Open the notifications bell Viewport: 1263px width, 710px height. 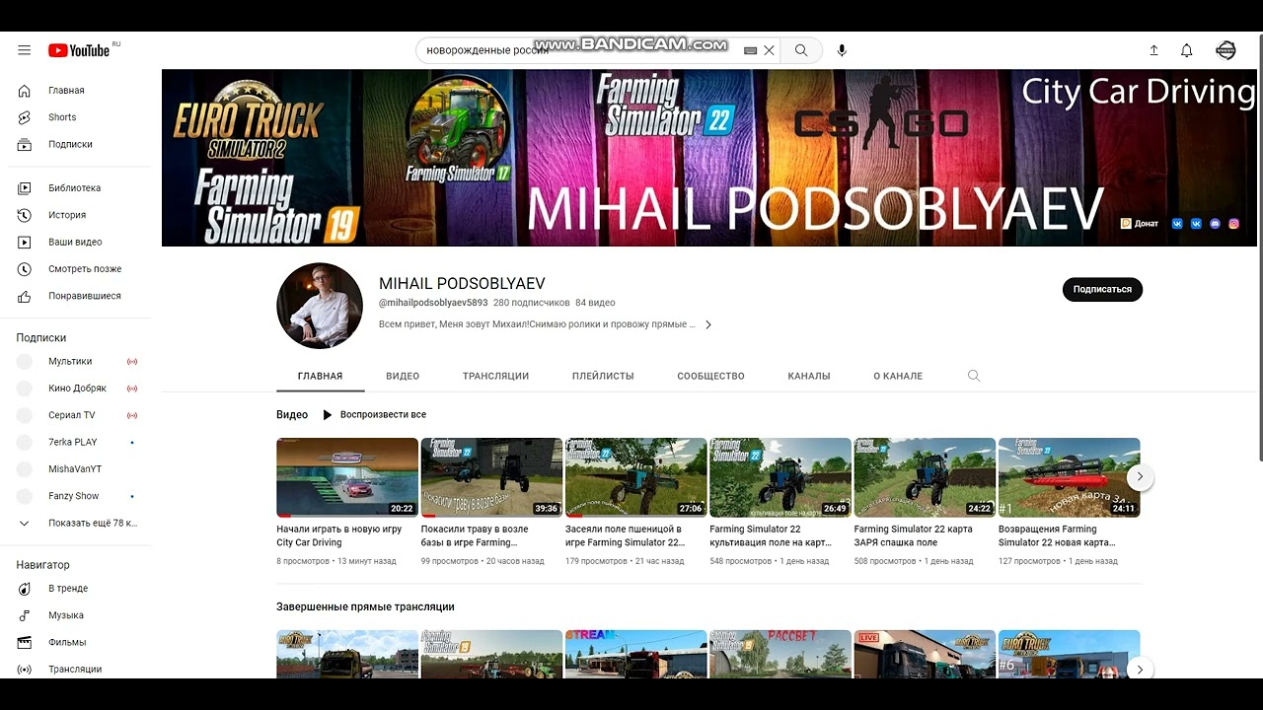pos(1187,50)
